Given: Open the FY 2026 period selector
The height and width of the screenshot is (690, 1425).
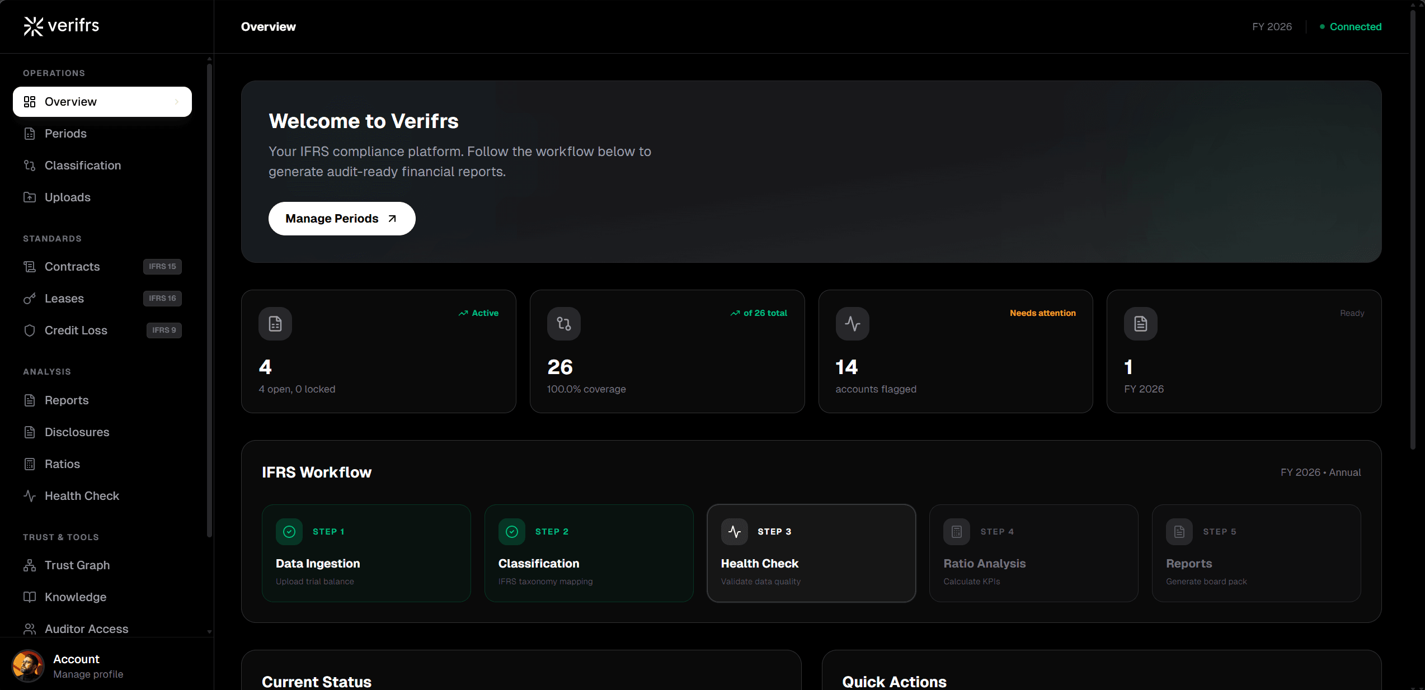Looking at the screenshot, I should (x=1272, y=26).
